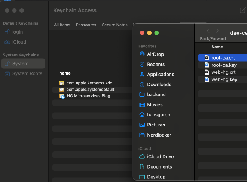Switch to the All Items tab

tap(62, 25)
